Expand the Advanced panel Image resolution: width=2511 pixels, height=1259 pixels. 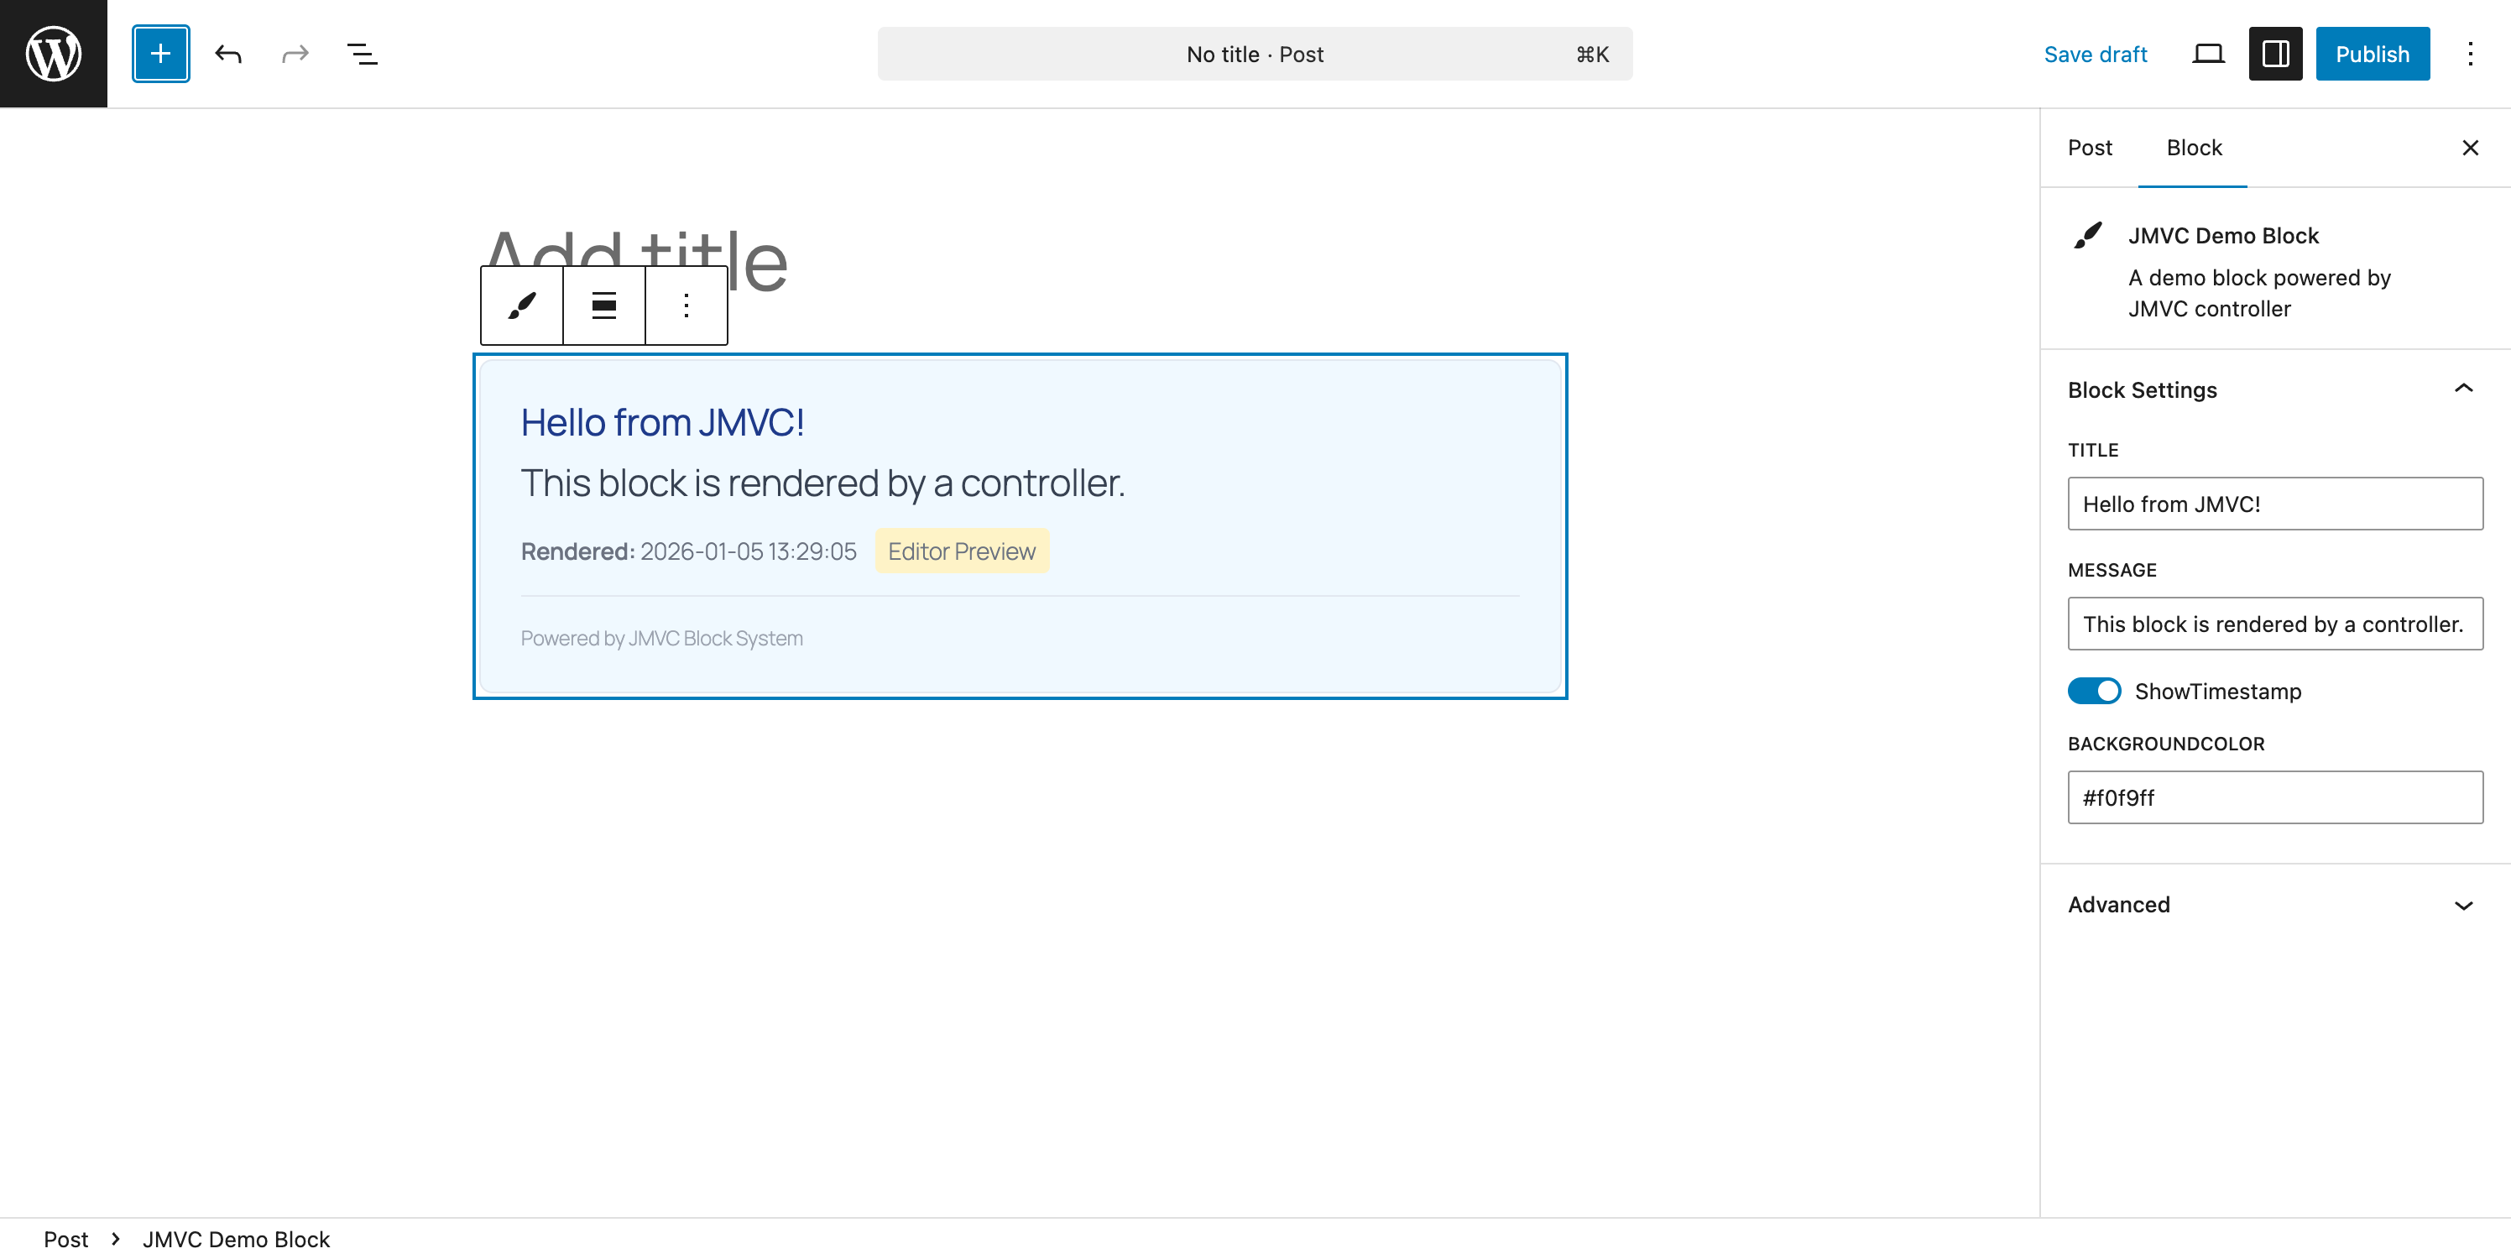2275,904
